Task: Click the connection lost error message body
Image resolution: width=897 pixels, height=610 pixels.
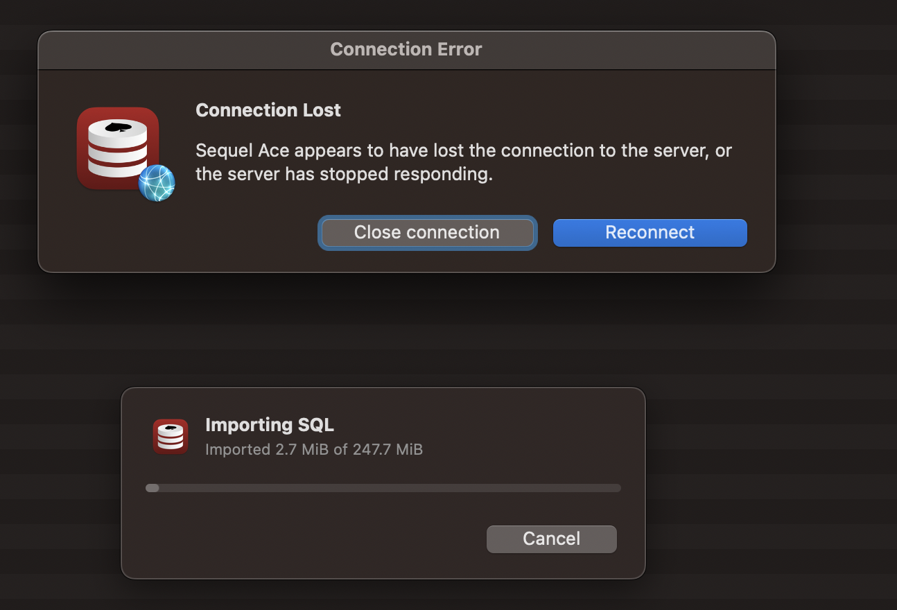Action: click(463, 162)
